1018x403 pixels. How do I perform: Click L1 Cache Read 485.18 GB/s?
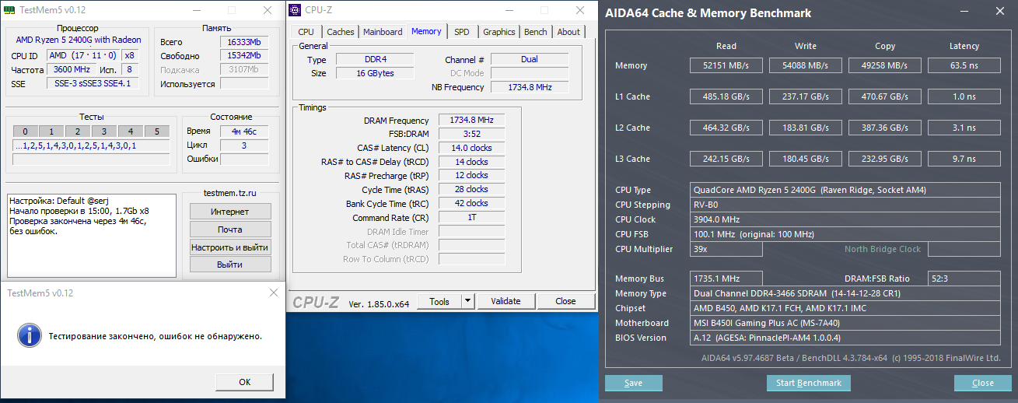point(726,96)
